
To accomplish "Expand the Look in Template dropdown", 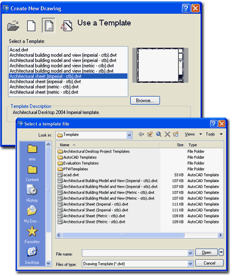I will (129, 135).
